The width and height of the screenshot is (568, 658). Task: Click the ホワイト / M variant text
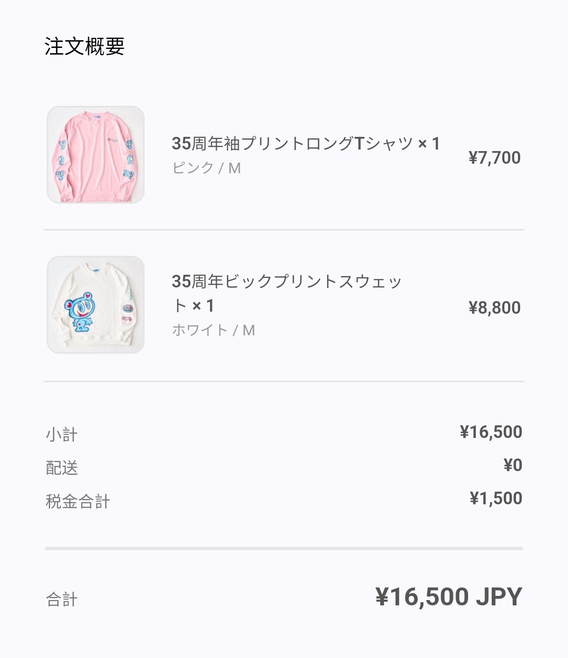pyautogui.click(x=213, y=330)
